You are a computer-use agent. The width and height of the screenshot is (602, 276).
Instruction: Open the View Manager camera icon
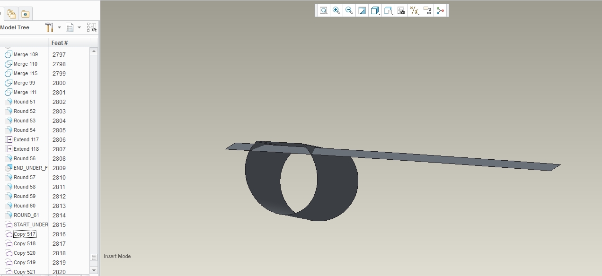point(401,10)
